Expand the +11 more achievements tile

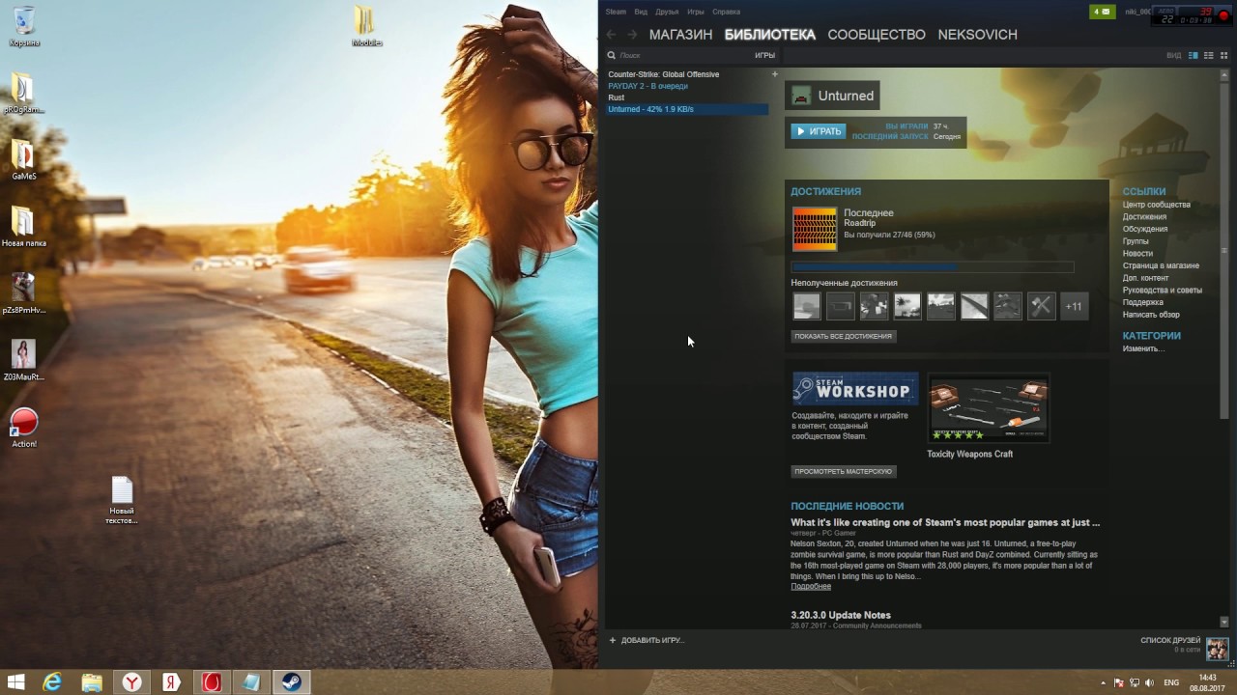pos(1074,306)
